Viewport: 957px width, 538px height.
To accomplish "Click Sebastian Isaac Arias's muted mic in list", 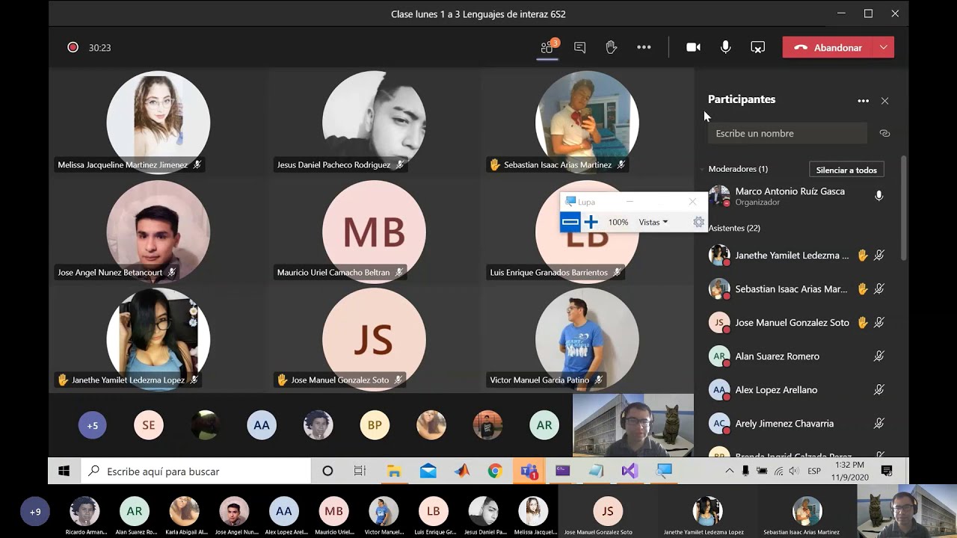I will (879, 289).
